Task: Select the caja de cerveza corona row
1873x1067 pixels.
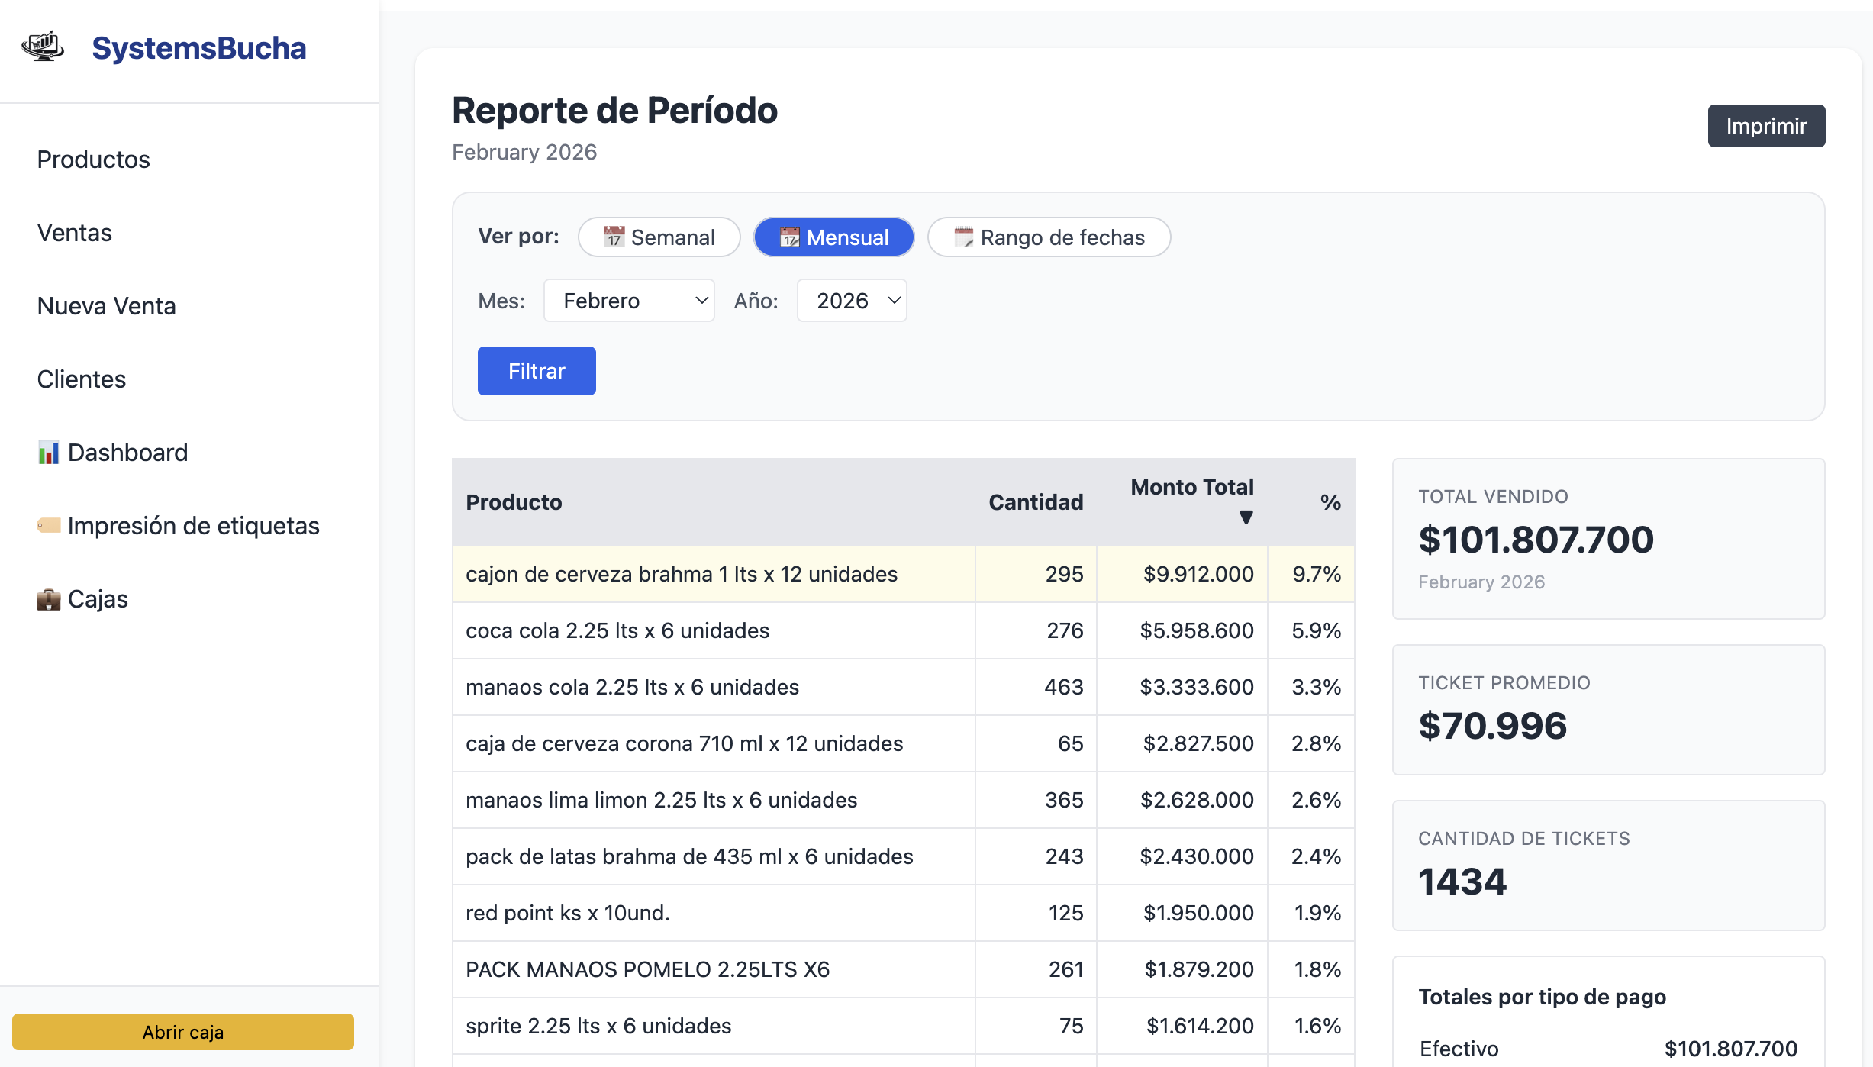Action: (x=904, y=743)
